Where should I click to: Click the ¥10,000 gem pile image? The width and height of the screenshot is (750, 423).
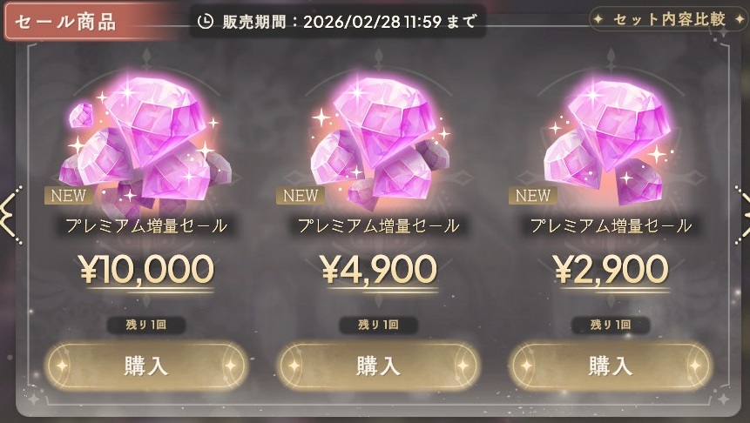(145, 145)
